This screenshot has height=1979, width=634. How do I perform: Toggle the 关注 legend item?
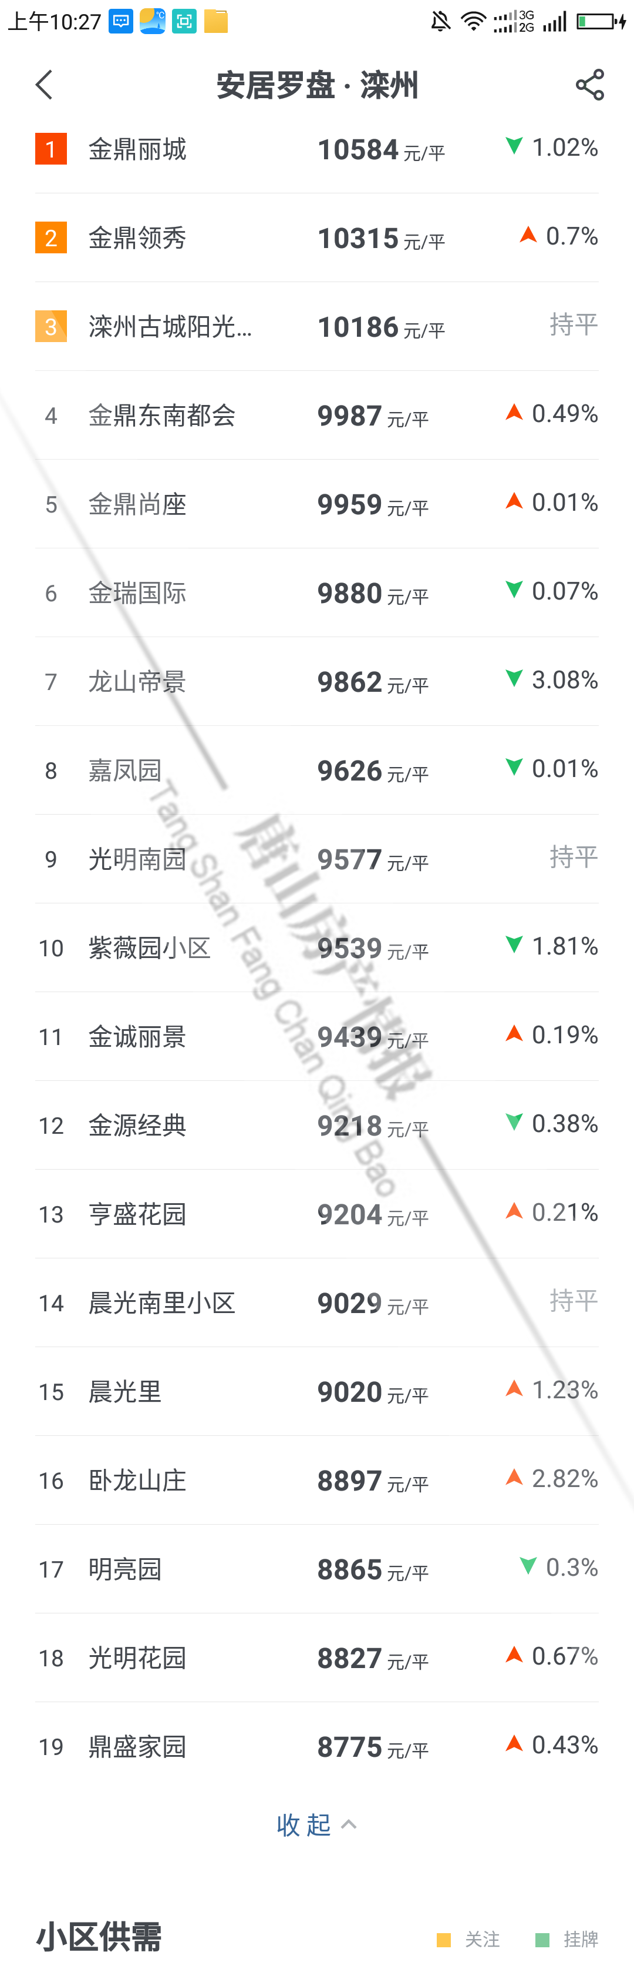(x=468, y=1939)
